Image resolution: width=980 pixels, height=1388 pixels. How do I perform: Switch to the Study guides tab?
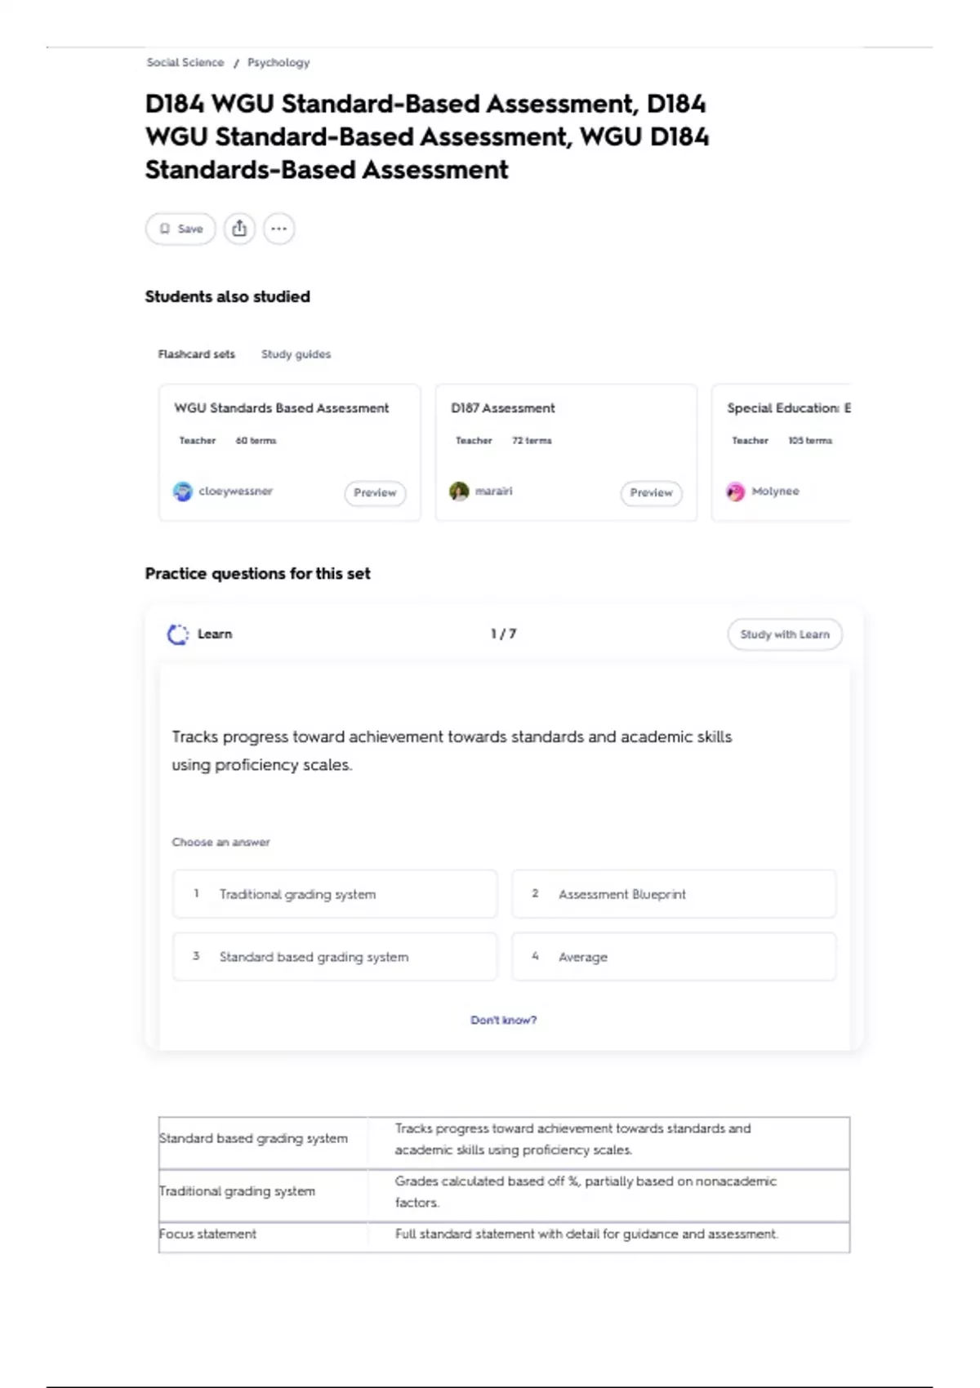point(296,354)
